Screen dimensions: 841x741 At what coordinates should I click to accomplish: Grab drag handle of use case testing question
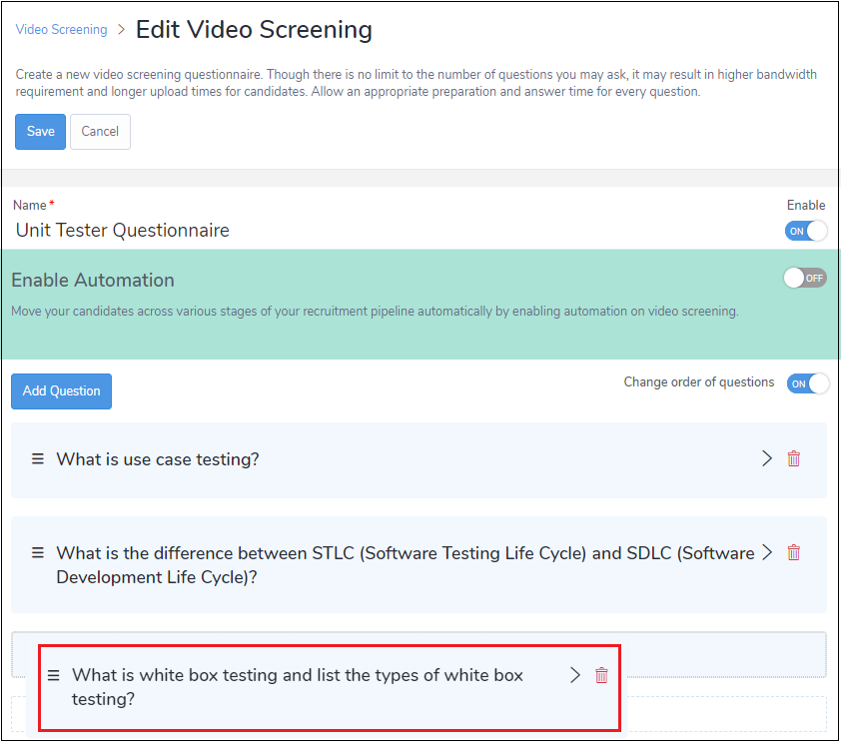tap(38, 459)
